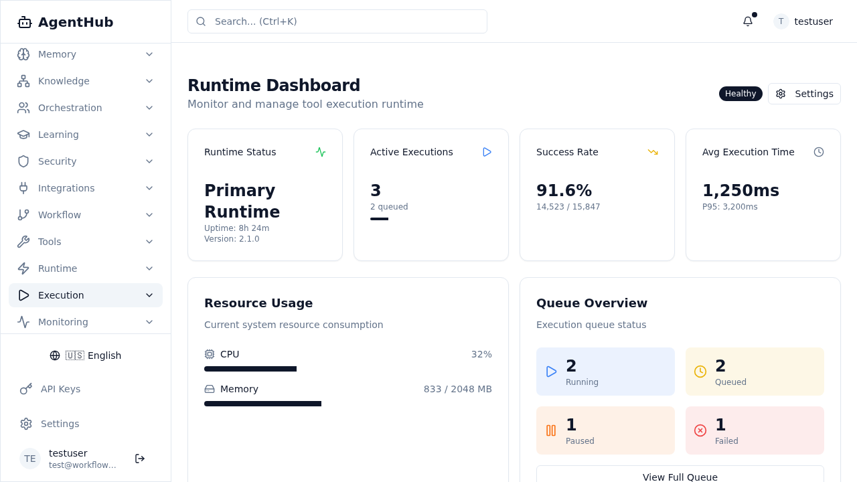Image resolution: width=857 pixels, height=482 pixels.
Task: Click the AgentHub robot logo icon
Action: coord(24,21)
